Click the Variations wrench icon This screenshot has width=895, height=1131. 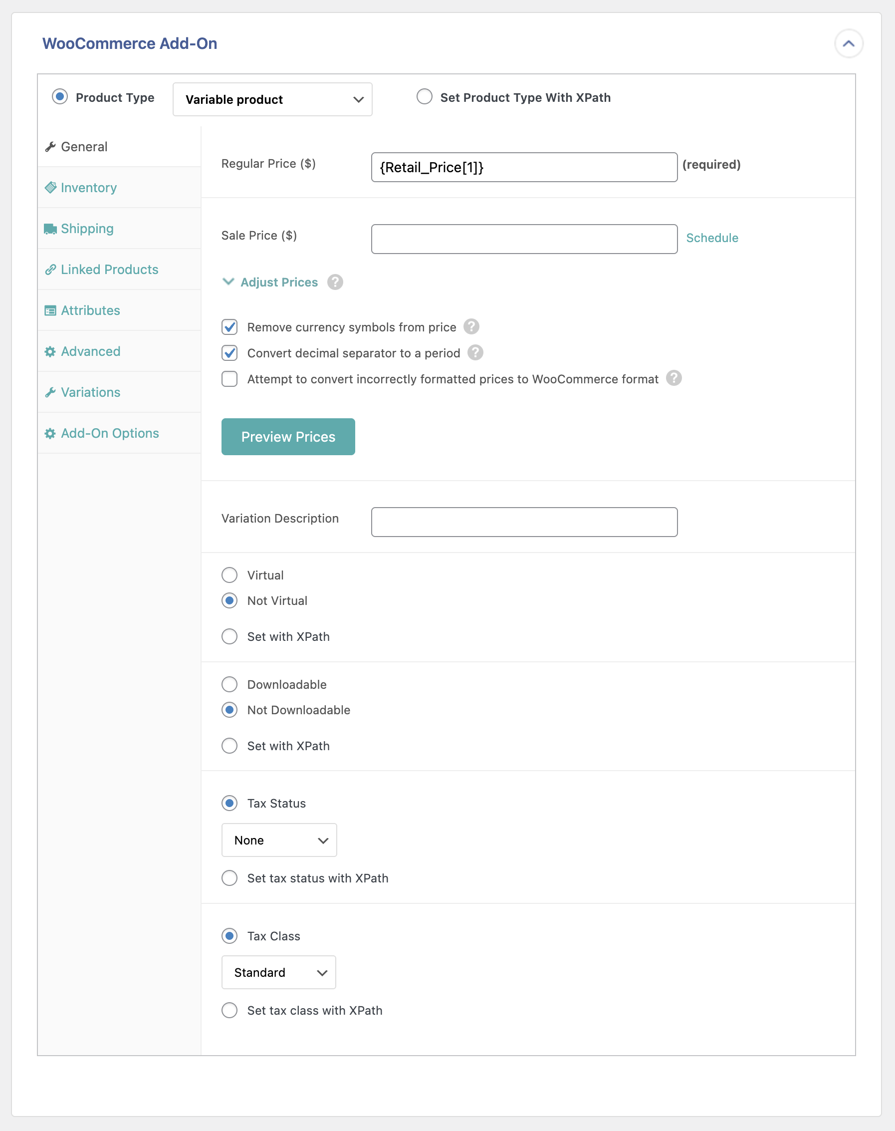click(50, 392)
